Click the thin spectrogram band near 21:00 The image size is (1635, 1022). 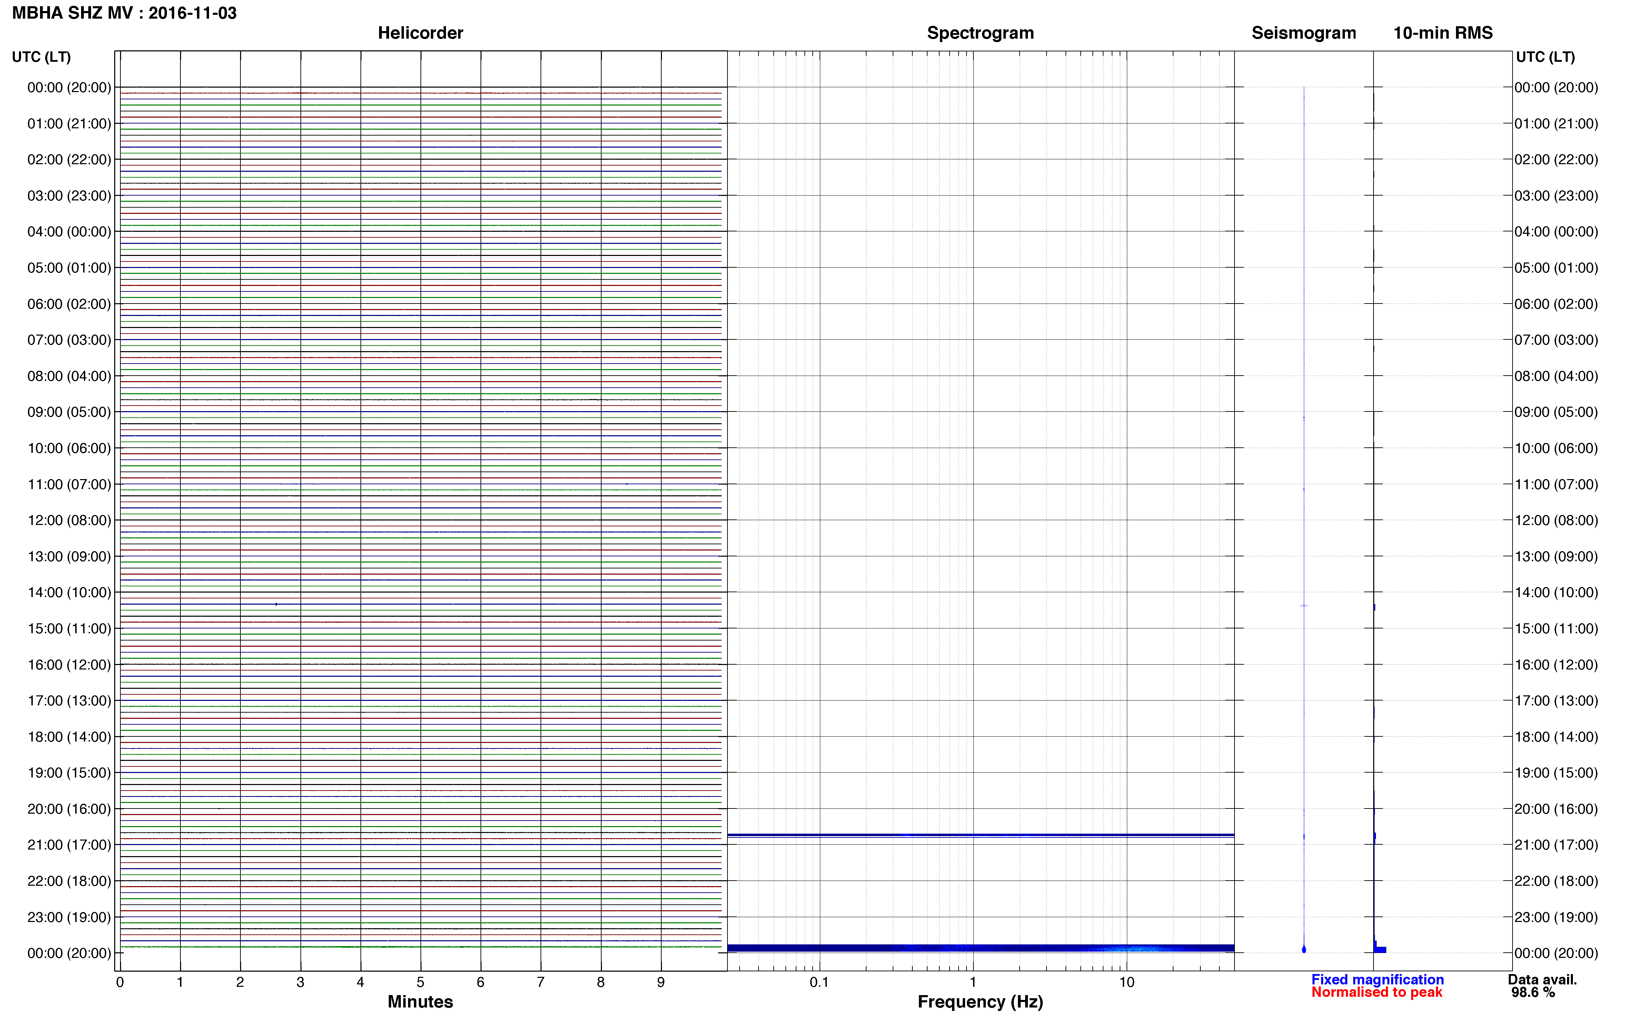(981, 835)
